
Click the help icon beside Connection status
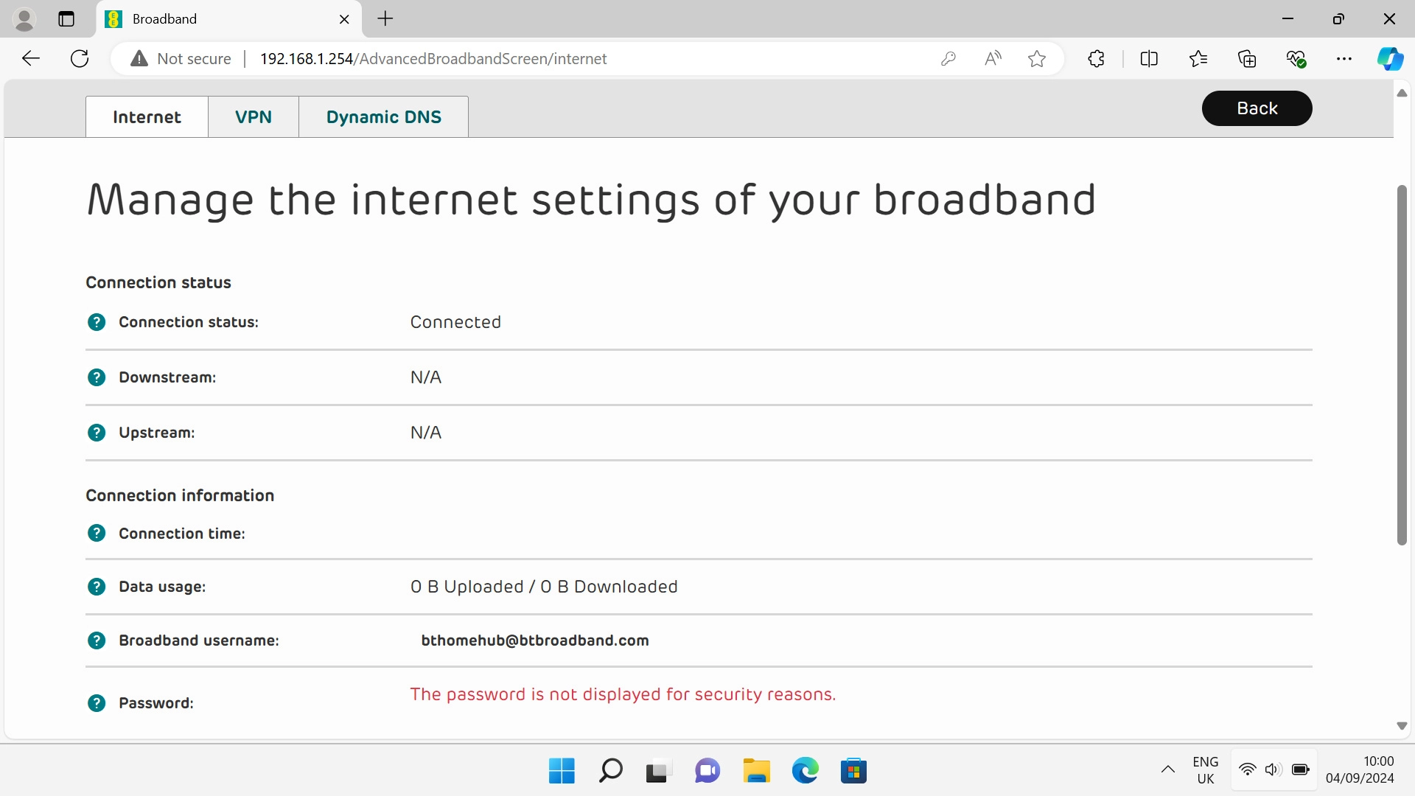(x=97, y=322)
